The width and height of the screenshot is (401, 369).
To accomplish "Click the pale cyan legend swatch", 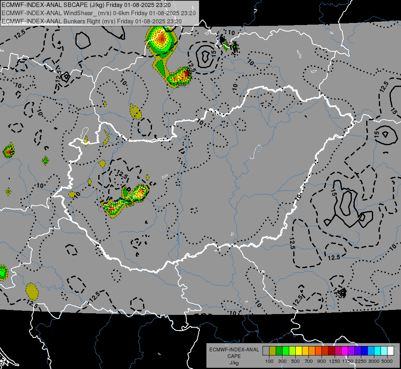I will click(x=384, y=351).
